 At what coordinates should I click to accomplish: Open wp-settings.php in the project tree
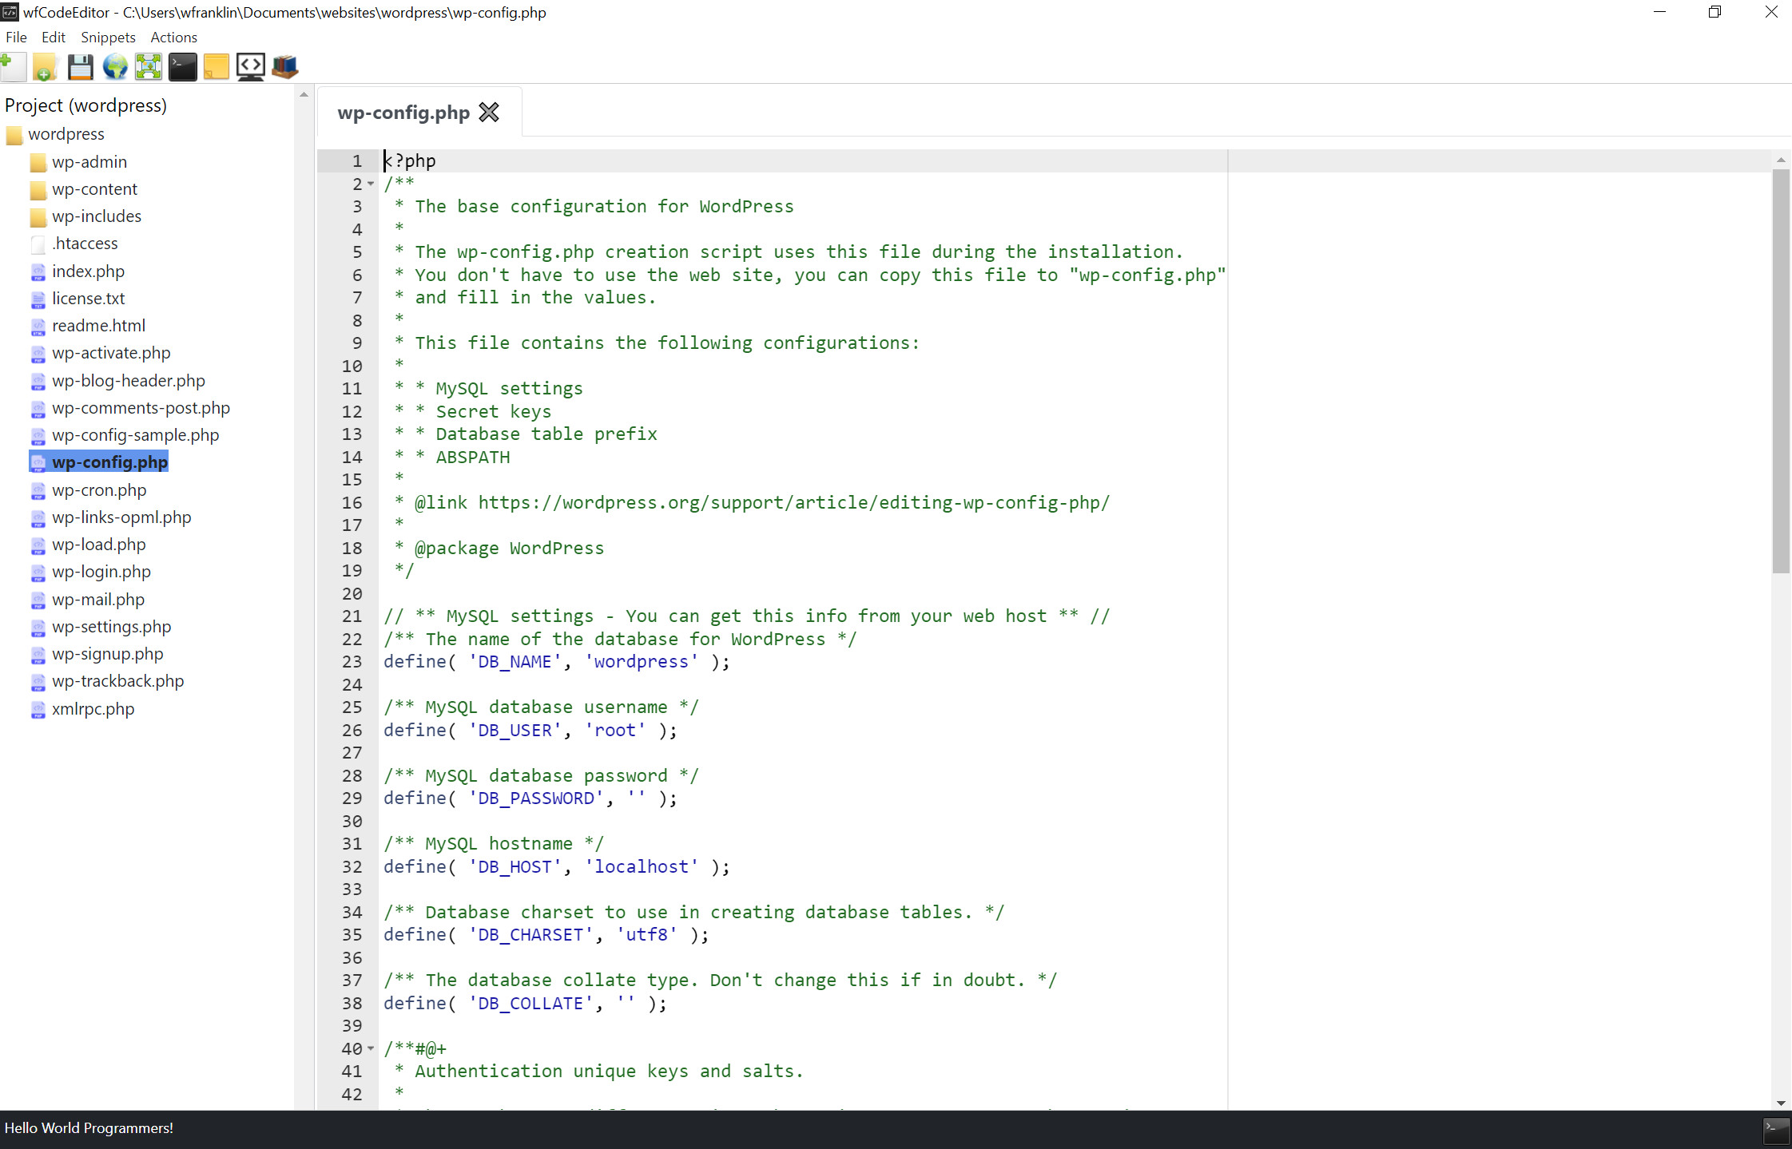(112, 627)
